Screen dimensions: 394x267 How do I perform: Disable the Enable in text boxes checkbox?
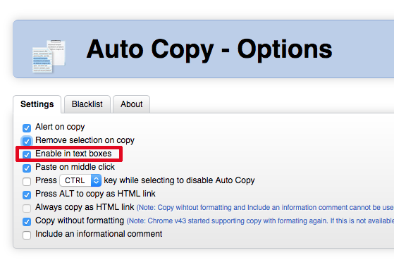(27, 154)
